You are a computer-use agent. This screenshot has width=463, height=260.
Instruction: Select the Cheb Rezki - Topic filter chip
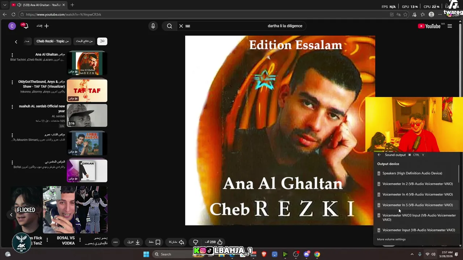point(52,41)
